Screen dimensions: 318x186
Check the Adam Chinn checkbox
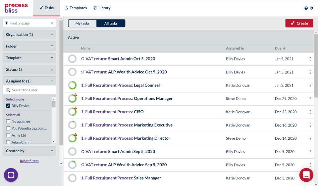click(x=8, y=142)
